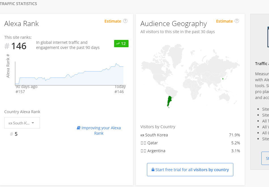269x187 pixels.
Task: Click the book icon before Improving your Alexa Rank
Action: pos(79,128)
